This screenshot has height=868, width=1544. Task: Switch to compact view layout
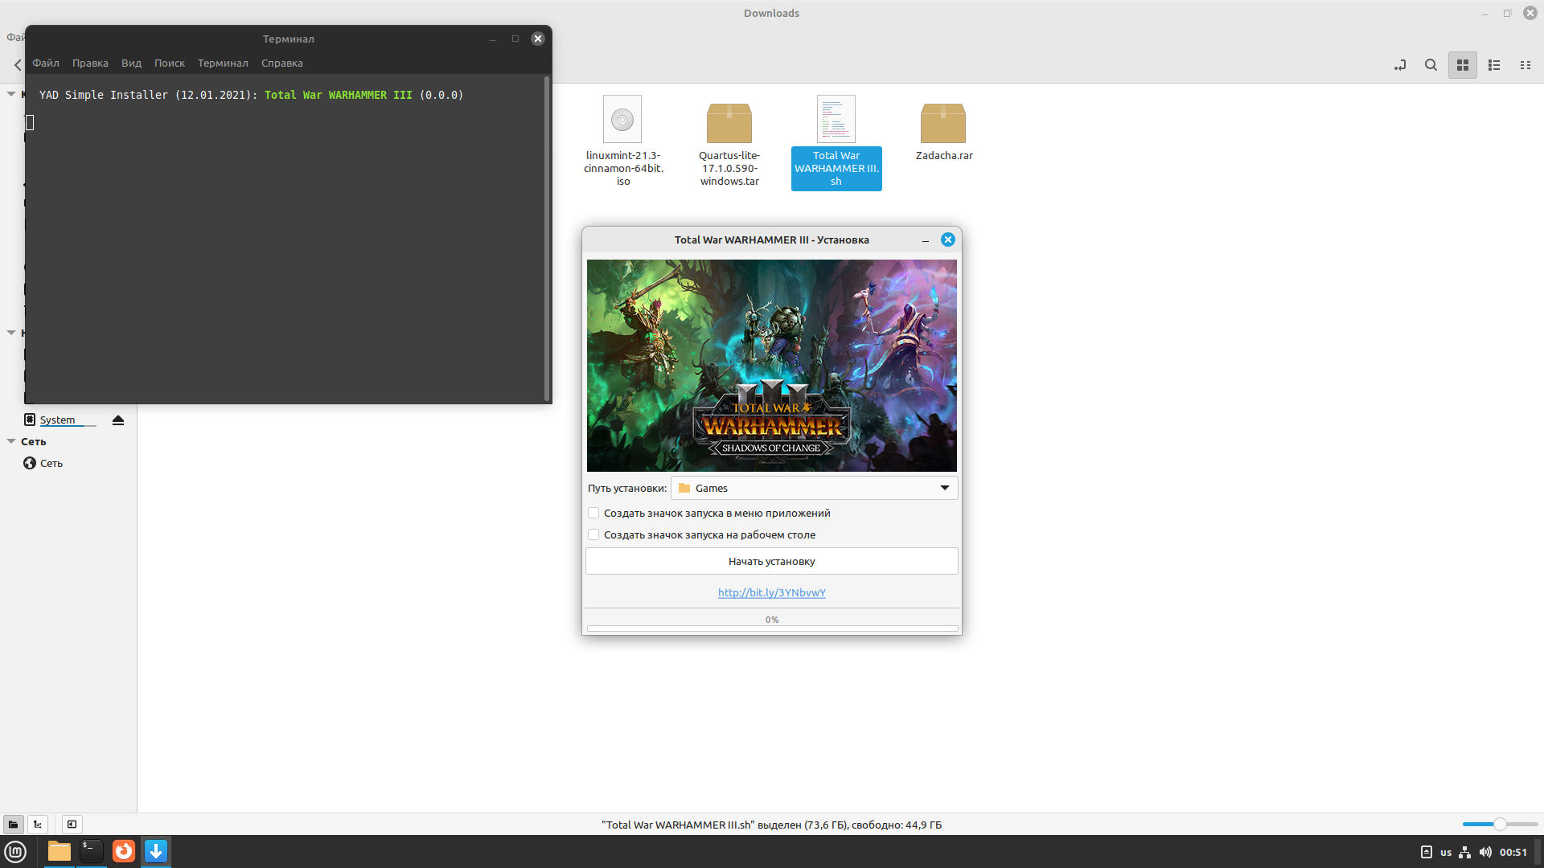(1525, 65)
